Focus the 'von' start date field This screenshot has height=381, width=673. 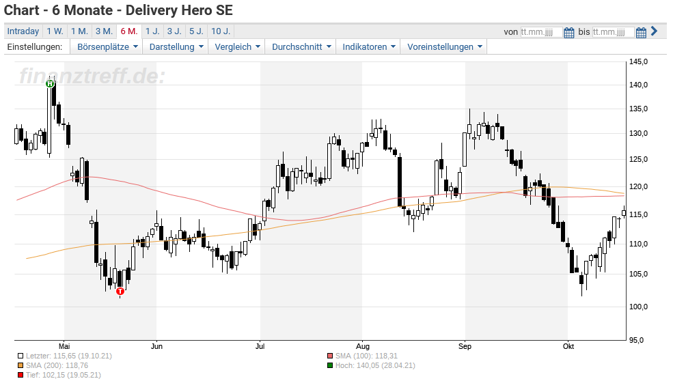(x=541, y=32)
